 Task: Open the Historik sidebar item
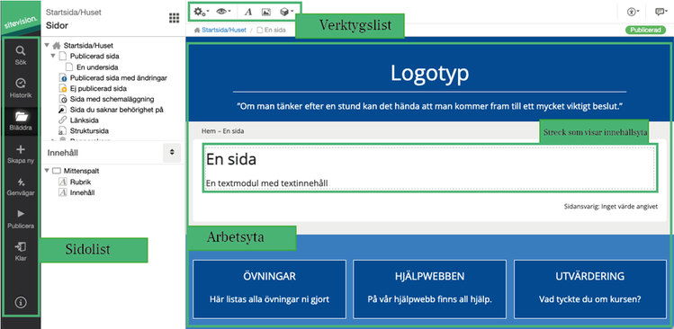point(21,88)
